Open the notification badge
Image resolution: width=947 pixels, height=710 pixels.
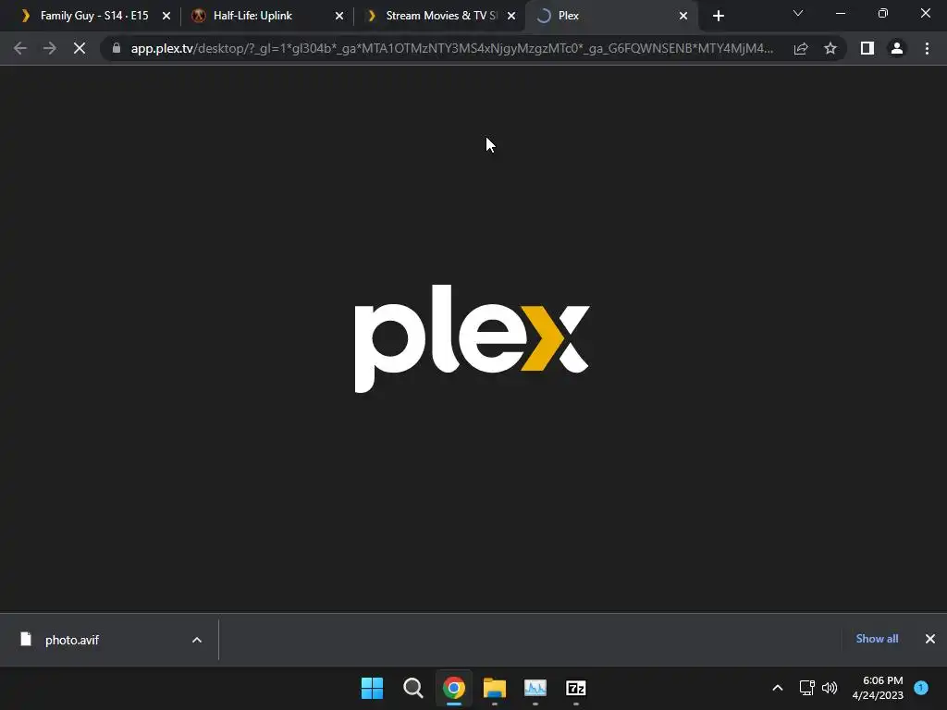pos(921,687)
